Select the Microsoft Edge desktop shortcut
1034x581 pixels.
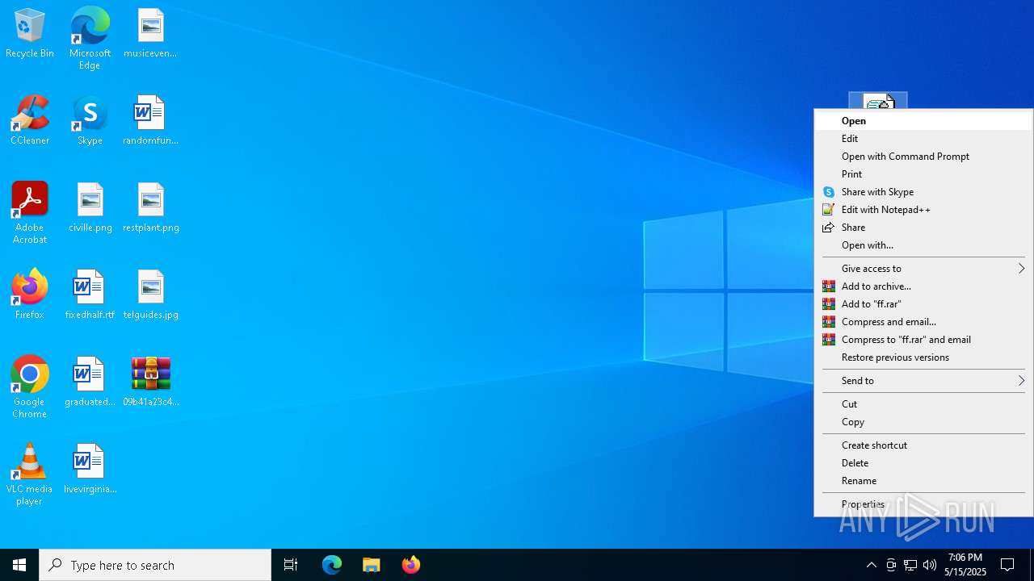(90, 39)
